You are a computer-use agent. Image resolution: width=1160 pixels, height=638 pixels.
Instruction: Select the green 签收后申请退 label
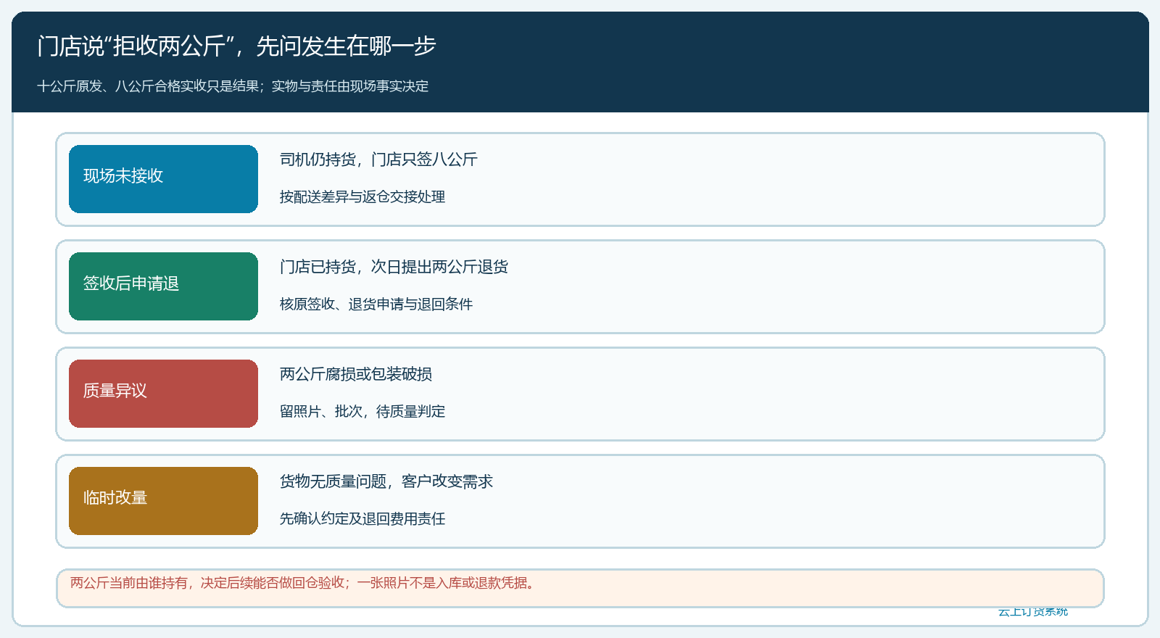[x=163, y=286]
